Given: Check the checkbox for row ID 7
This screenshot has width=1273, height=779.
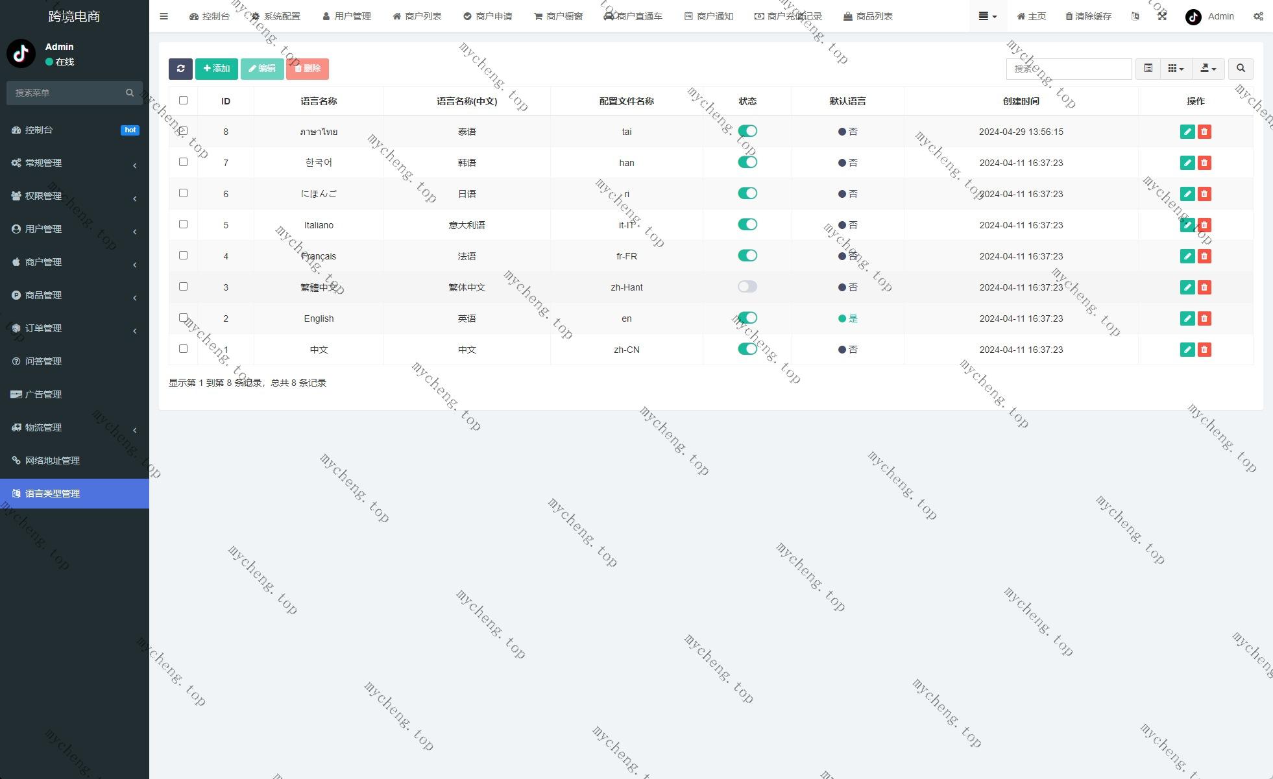Looking at the screenshot, I should pos(183,162).
